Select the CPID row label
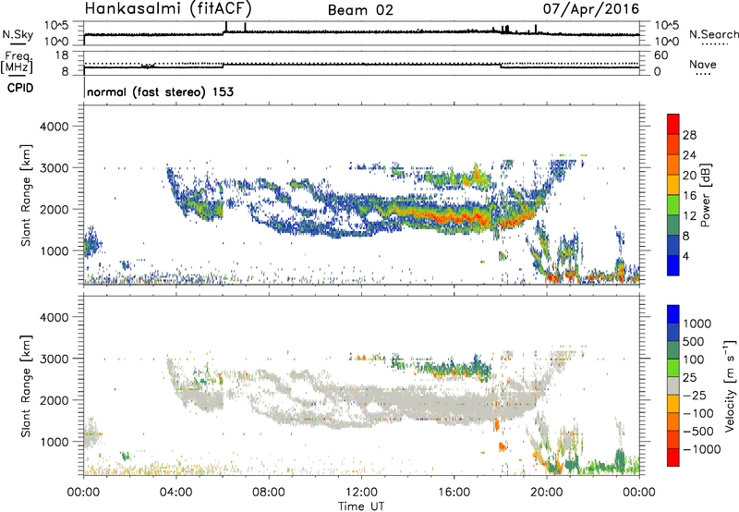Screen dimensions: 739x512 tap(20, 88)
